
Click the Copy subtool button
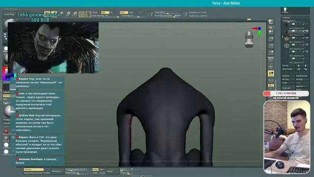click(x=288, y=83)
